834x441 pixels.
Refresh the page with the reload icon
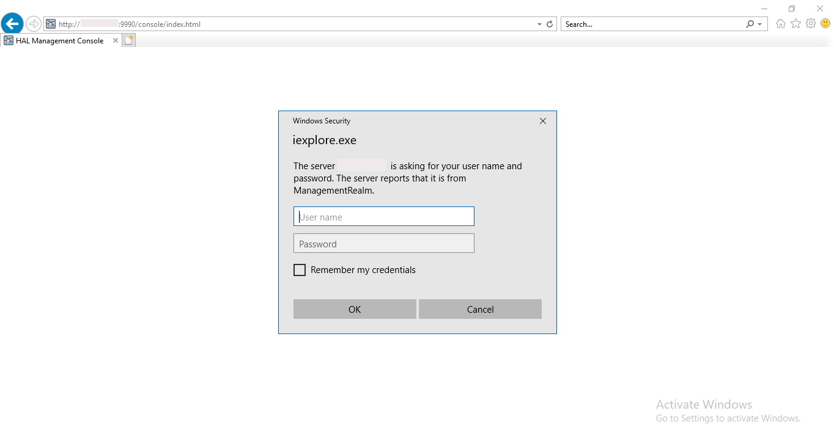[x=550, y=24]
